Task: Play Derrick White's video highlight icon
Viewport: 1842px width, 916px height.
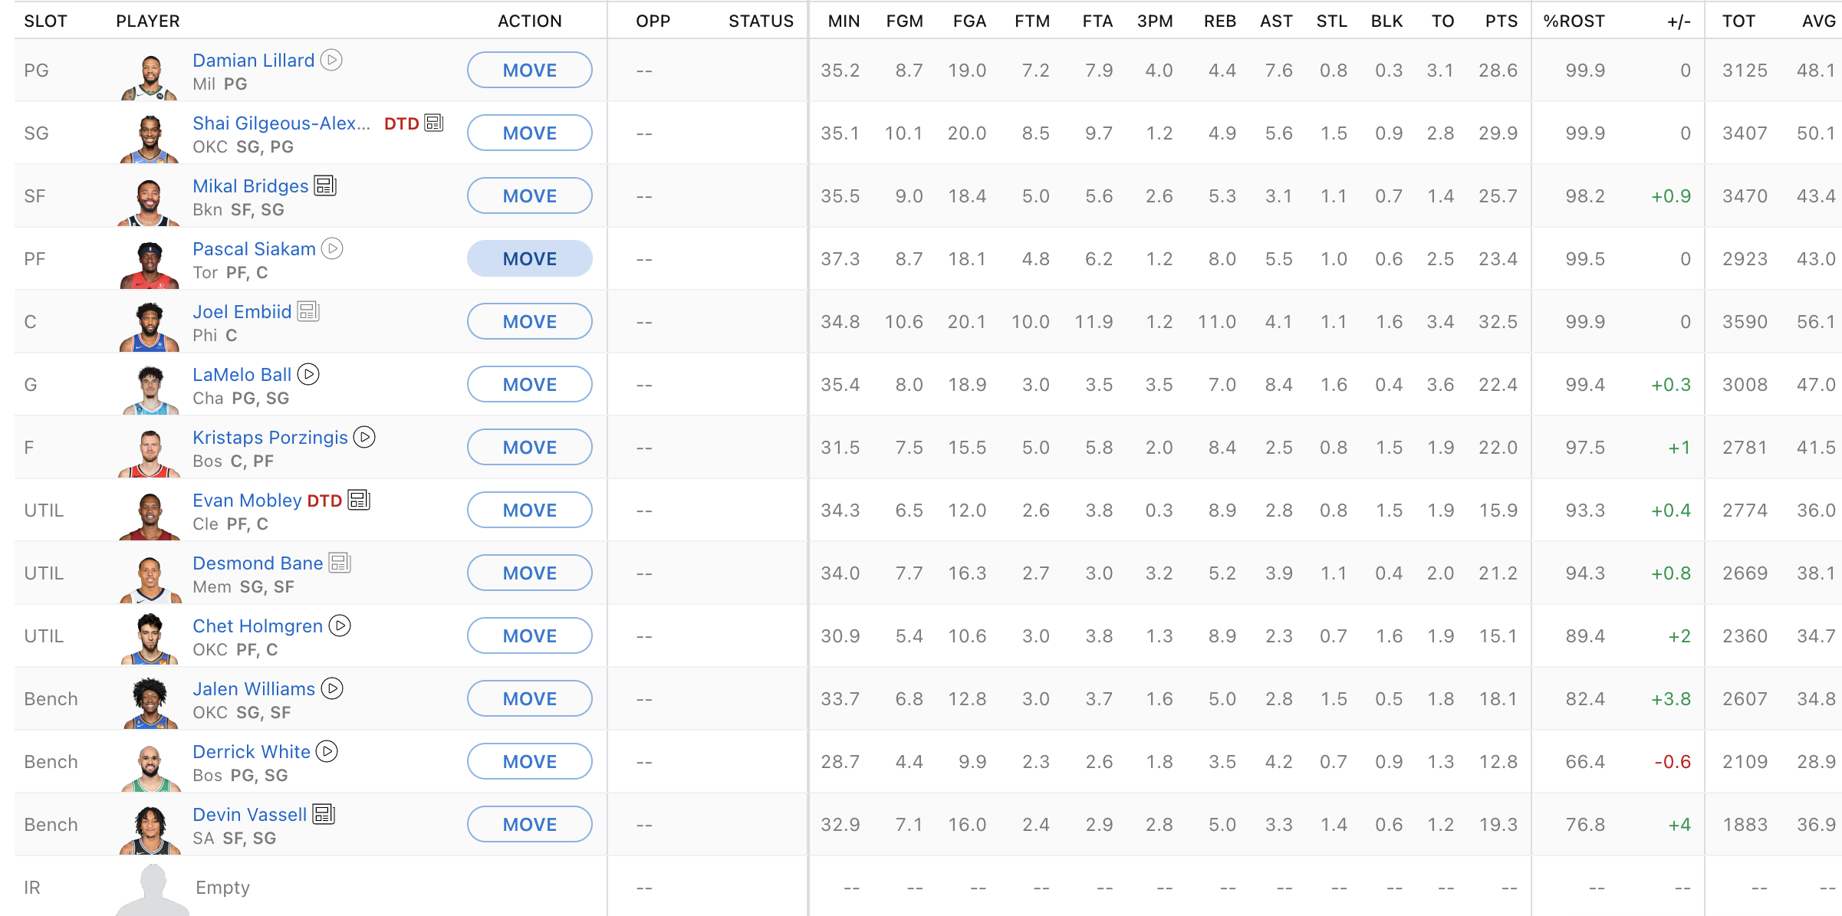Action: coord(327,751)
